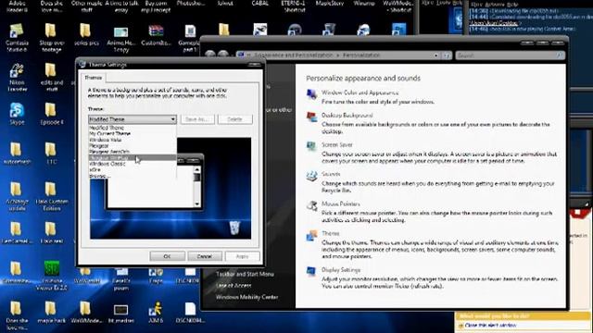
Task: Click the Sounds icon in Personalization
Action: pyautogui.click(x=311, y=176)
